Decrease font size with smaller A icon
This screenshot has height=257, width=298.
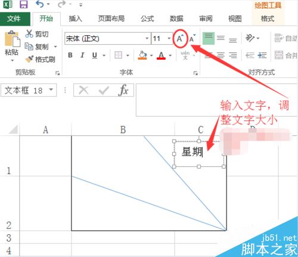pyautogui.click(x=193, y=39)
